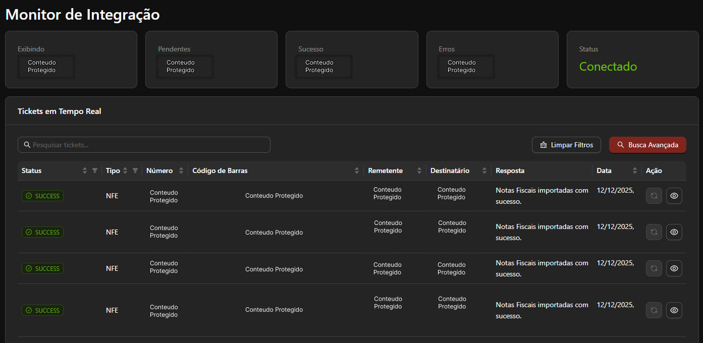The image size is (703, 343).
Task: Sort the table by Tipo column
Action: [125, 171]
